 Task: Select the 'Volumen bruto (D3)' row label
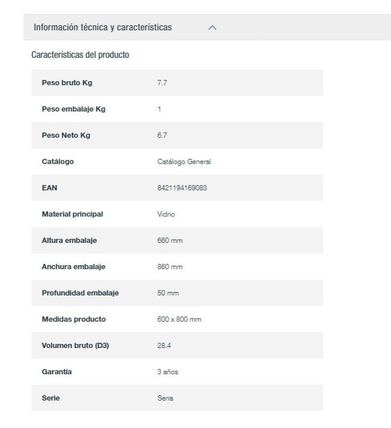click(75, 346)
